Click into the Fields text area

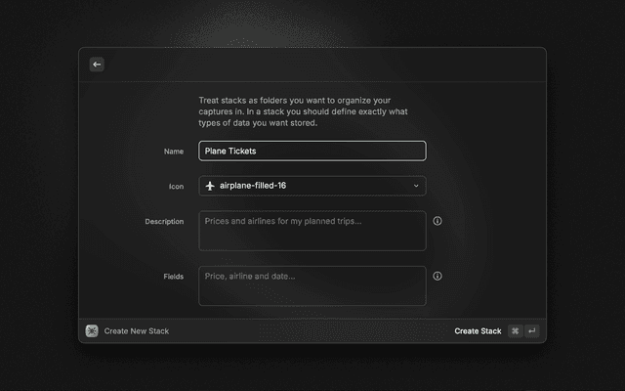point(312,285)
